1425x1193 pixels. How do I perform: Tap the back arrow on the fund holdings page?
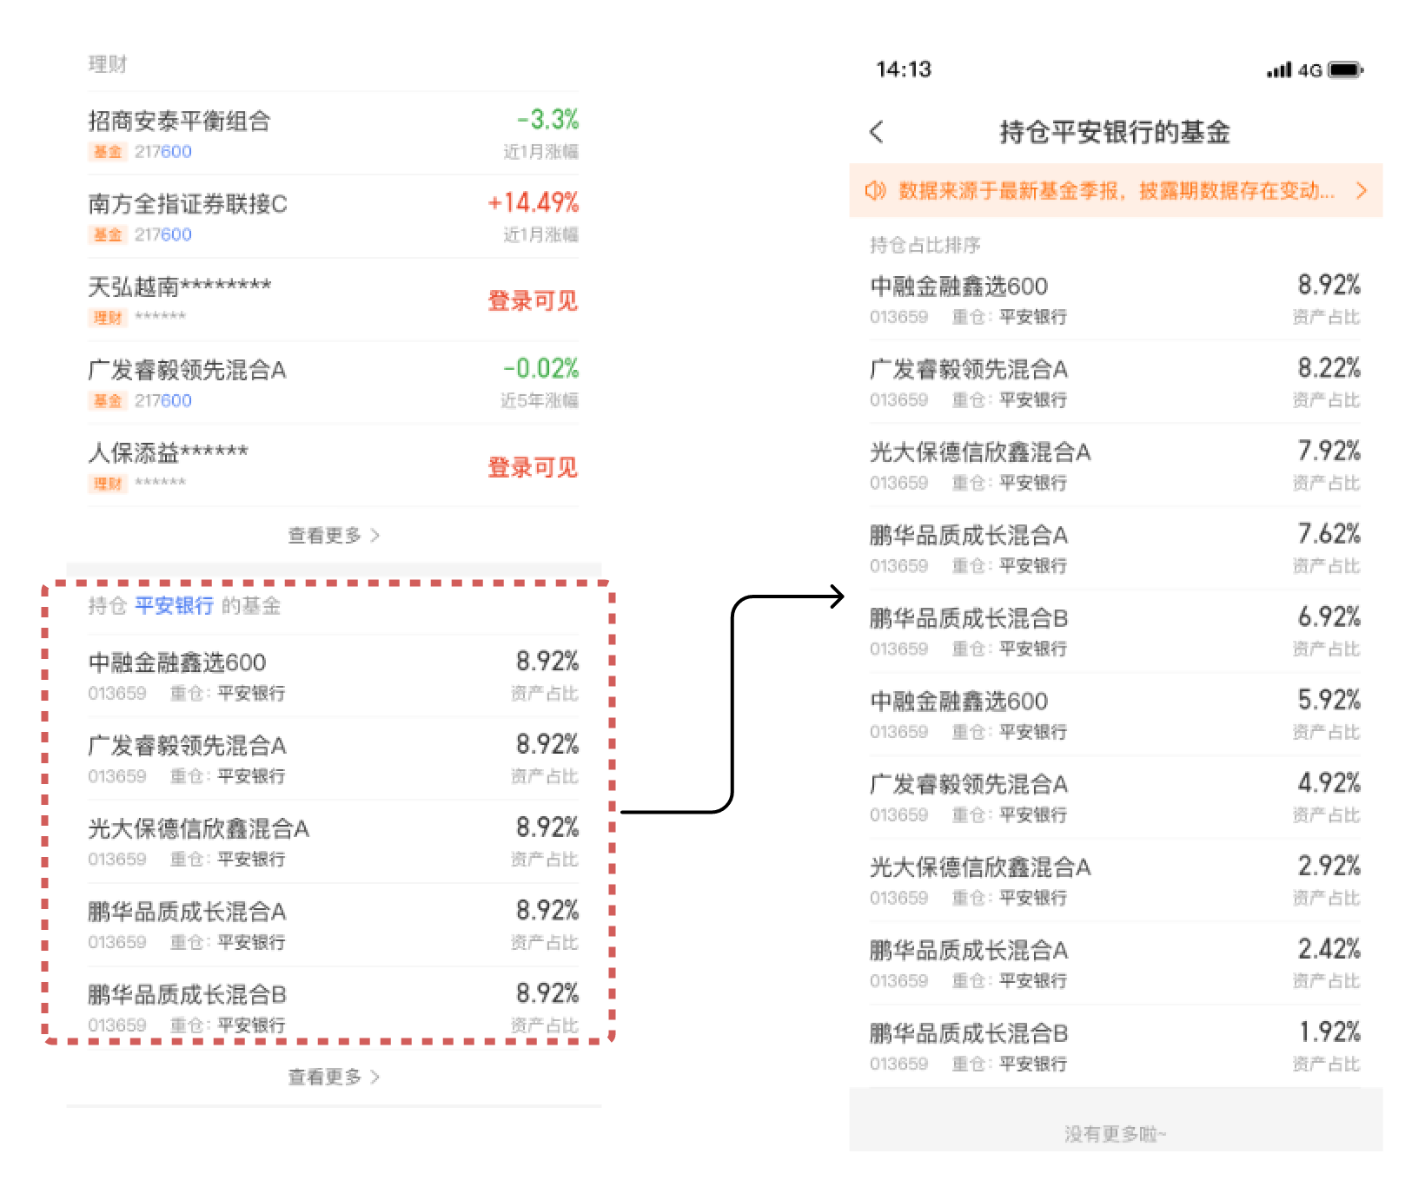click(x=876, y=132)
